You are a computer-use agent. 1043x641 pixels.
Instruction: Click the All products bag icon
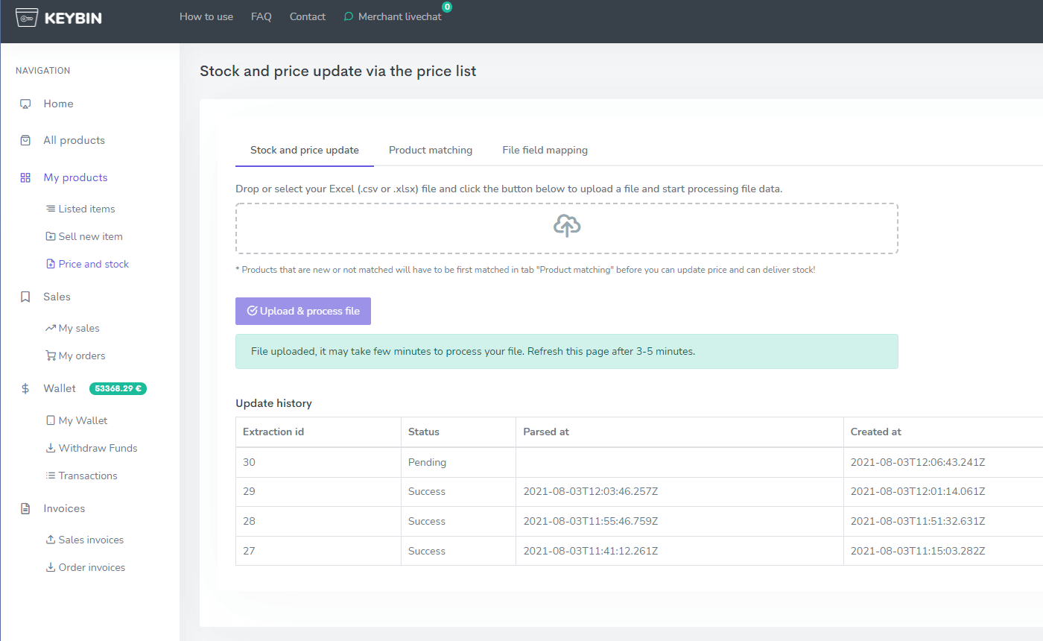click(25, 141)
